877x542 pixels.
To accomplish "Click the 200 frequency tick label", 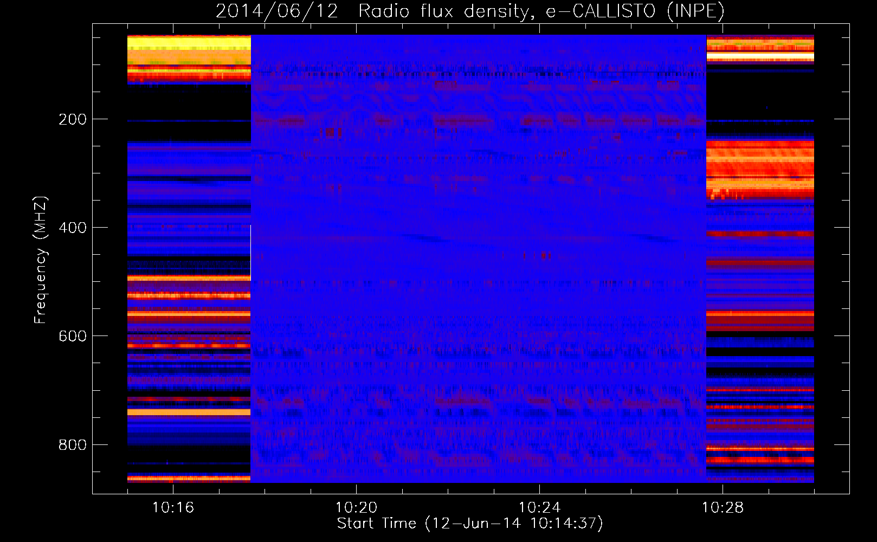I will point(73,119).
